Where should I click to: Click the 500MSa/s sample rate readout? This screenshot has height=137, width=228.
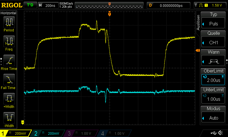pyautogui.click(x=66, y=3)
